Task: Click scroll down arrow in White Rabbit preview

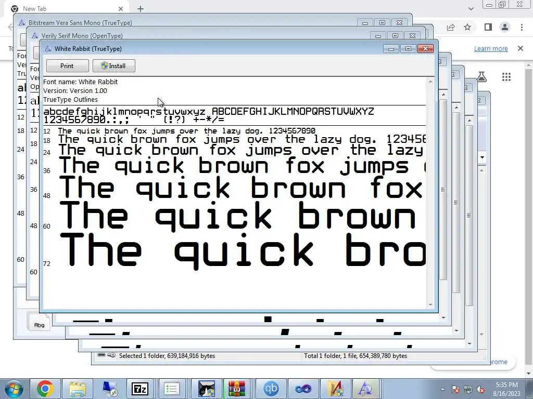Action: point(430,304)
